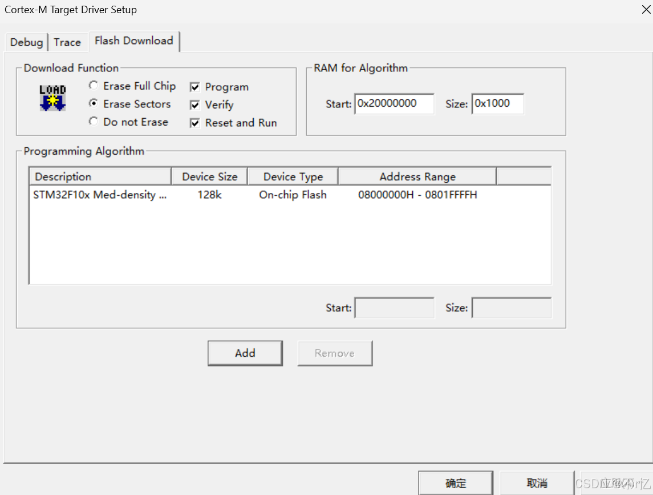Screen dimensions: 653x495
Task: Click the Device Type column header
Action: 293,176
